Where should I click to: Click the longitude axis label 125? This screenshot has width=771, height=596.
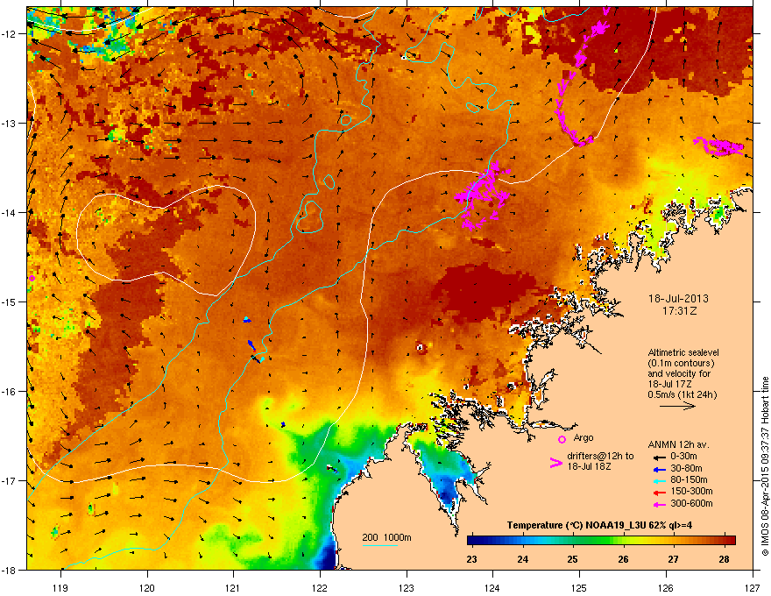pyautogui.click(x=579, y=587)
